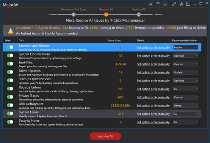Image resolution: width=210 pixels, height=143 pixels.
Task: Open Fix dropdown for Security Holes
Action: coord(186,122)
